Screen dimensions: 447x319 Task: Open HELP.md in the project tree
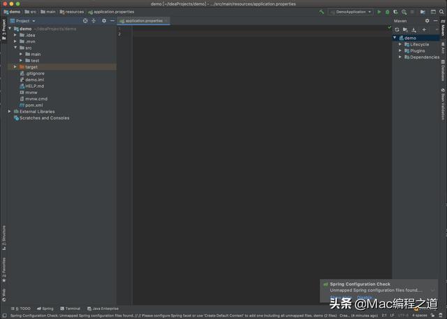click(31, 86)
